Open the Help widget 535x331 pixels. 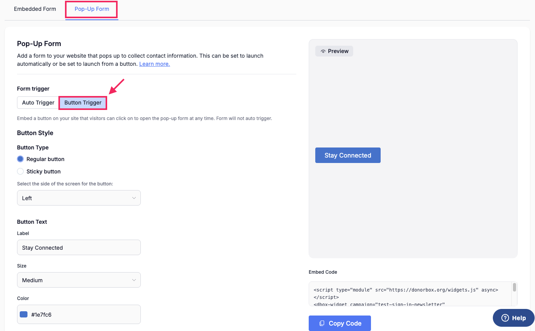pos(513,318)
